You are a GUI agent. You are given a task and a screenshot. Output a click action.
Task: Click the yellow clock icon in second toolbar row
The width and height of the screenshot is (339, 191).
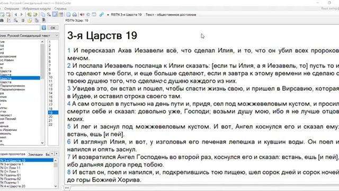30,20
